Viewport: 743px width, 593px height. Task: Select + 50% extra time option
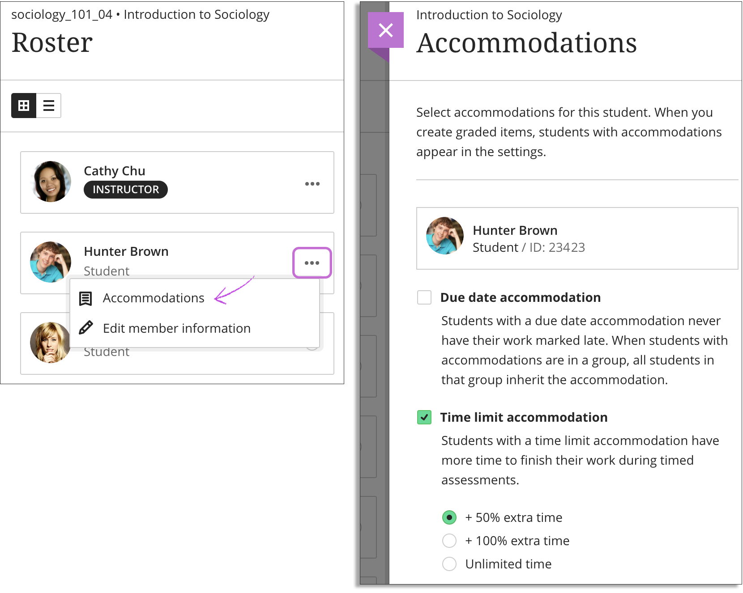449,517
